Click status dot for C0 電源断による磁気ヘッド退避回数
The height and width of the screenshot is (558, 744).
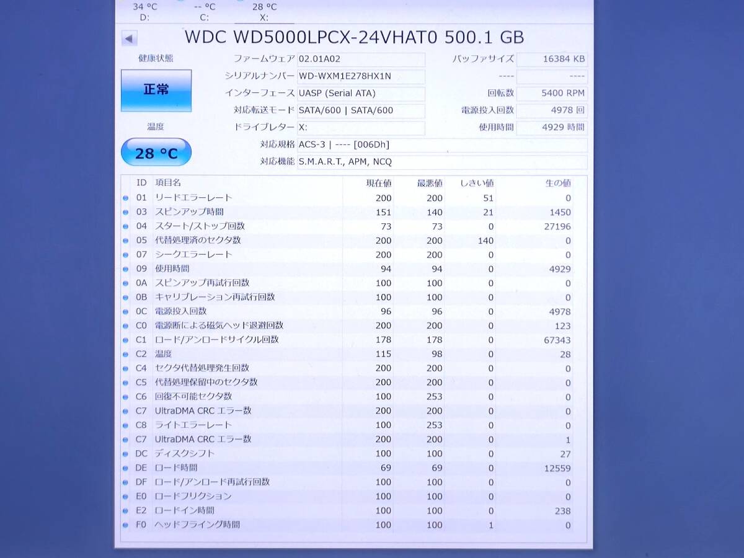pos(125,327)
